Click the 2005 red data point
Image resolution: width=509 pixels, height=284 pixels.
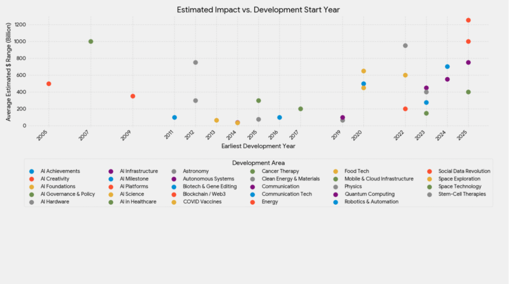click(49, 84)
